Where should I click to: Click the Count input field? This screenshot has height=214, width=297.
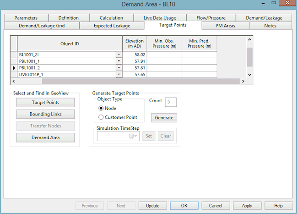coord(171,102)
